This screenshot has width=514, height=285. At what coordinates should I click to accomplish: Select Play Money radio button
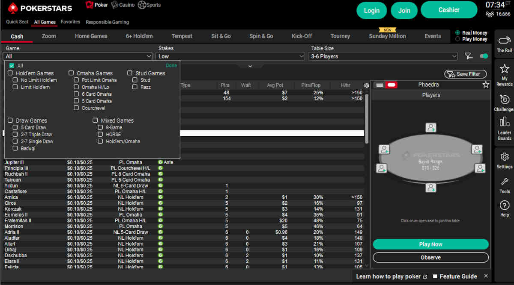(x=458, y=39)
